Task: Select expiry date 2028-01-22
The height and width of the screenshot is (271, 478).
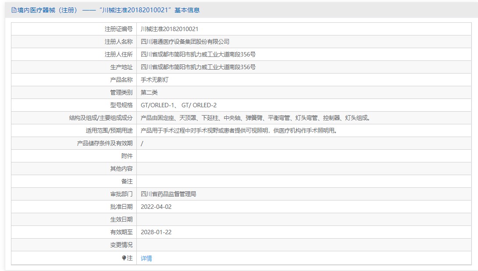Action: tap(156, 232)
